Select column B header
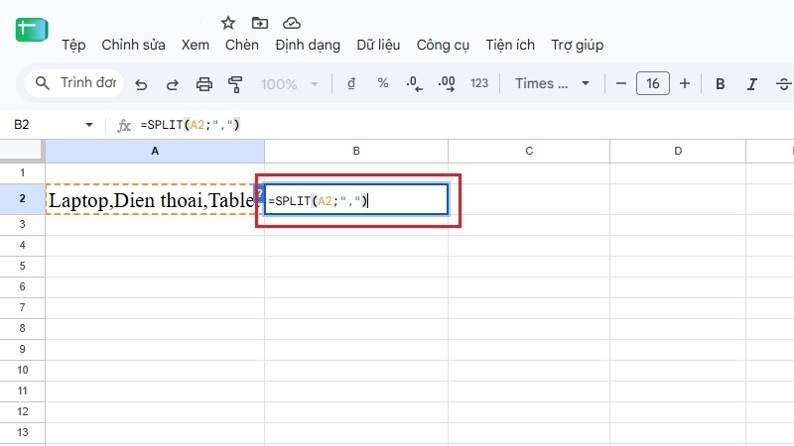 click(356, 152)
